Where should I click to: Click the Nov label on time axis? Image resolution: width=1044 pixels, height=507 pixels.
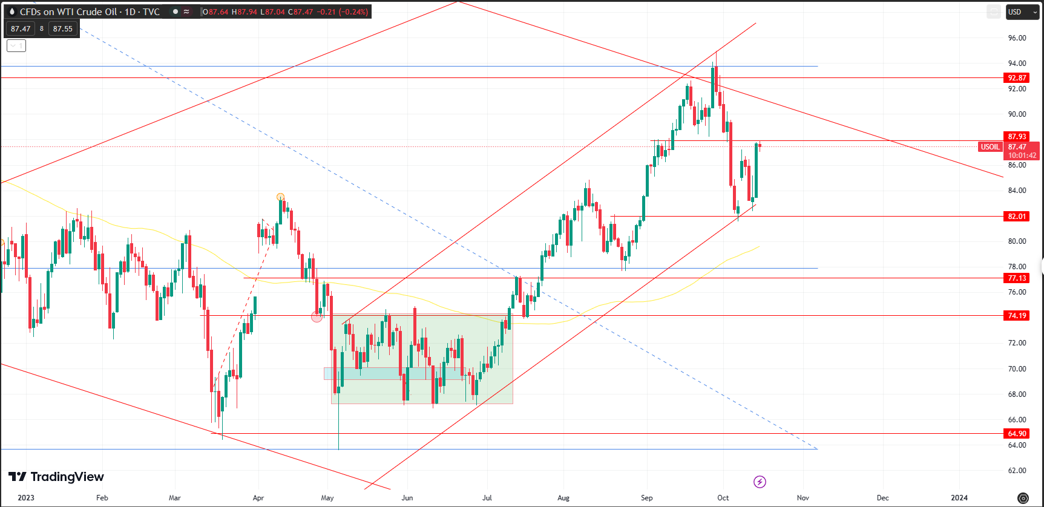(803, 498)
